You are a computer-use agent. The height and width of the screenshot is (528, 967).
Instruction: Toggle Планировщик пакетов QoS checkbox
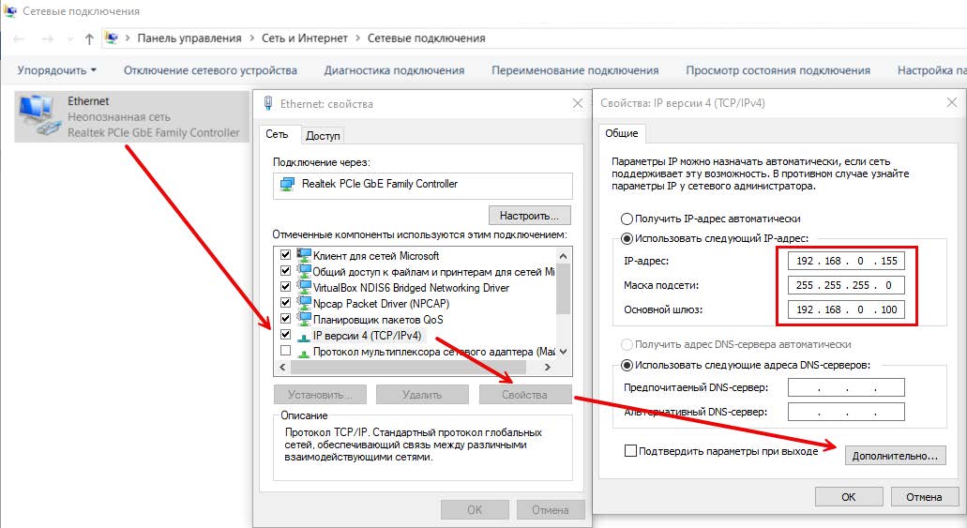pos(285,319)
